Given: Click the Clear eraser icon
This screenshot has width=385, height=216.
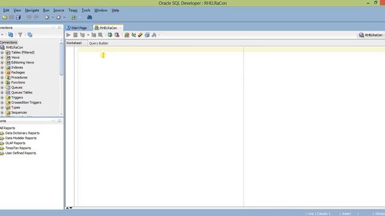Looking at the screenshot, I should pyautogui.click(x=140, y=35).
